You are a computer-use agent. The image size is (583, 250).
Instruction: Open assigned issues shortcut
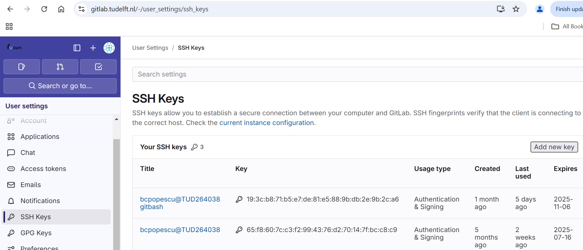pyautogui.click(x=22, y=67)
